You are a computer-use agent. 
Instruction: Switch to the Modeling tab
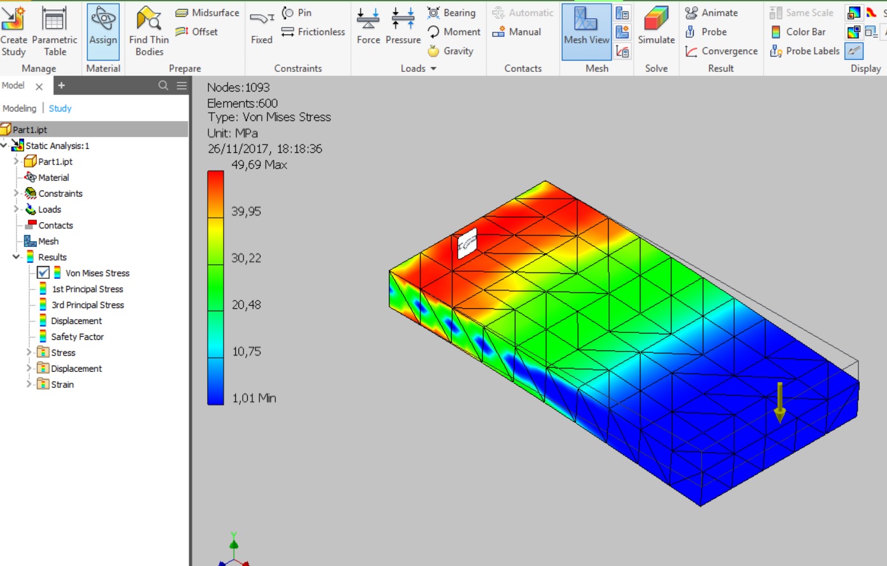click(x=19, y=108)
